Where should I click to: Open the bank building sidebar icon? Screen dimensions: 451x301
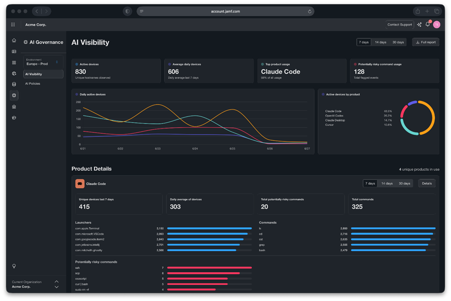14,107
